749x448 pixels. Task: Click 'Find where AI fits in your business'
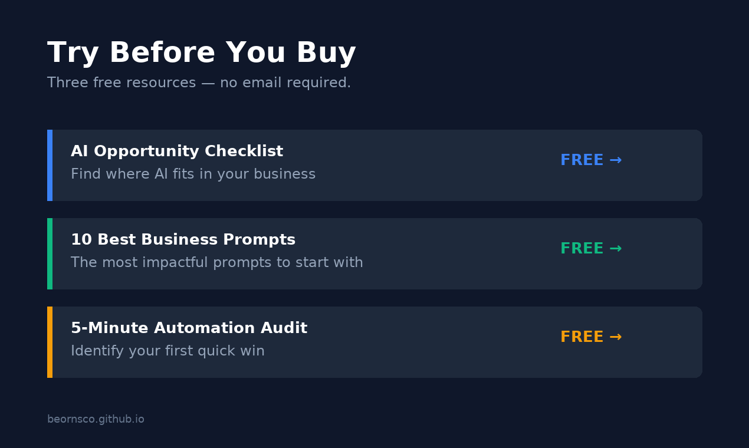point(193,173)
